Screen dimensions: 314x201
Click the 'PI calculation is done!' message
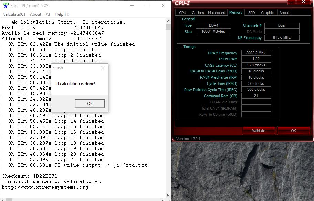[x=75, y=84]
